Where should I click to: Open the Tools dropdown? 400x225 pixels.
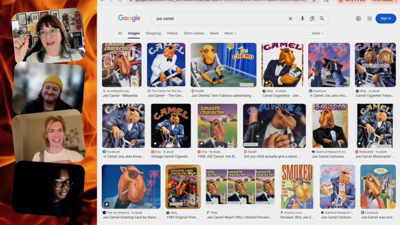click(317, 33)
